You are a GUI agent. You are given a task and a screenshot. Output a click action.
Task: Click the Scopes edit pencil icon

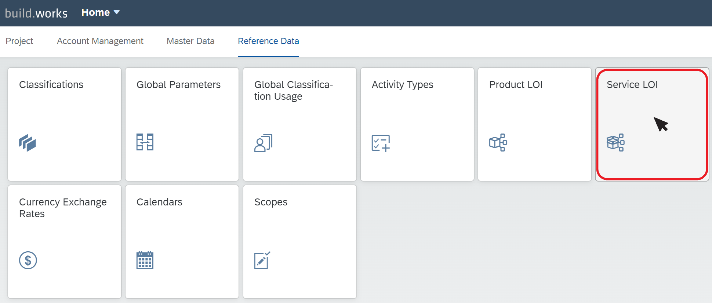[x=262, y=260]
